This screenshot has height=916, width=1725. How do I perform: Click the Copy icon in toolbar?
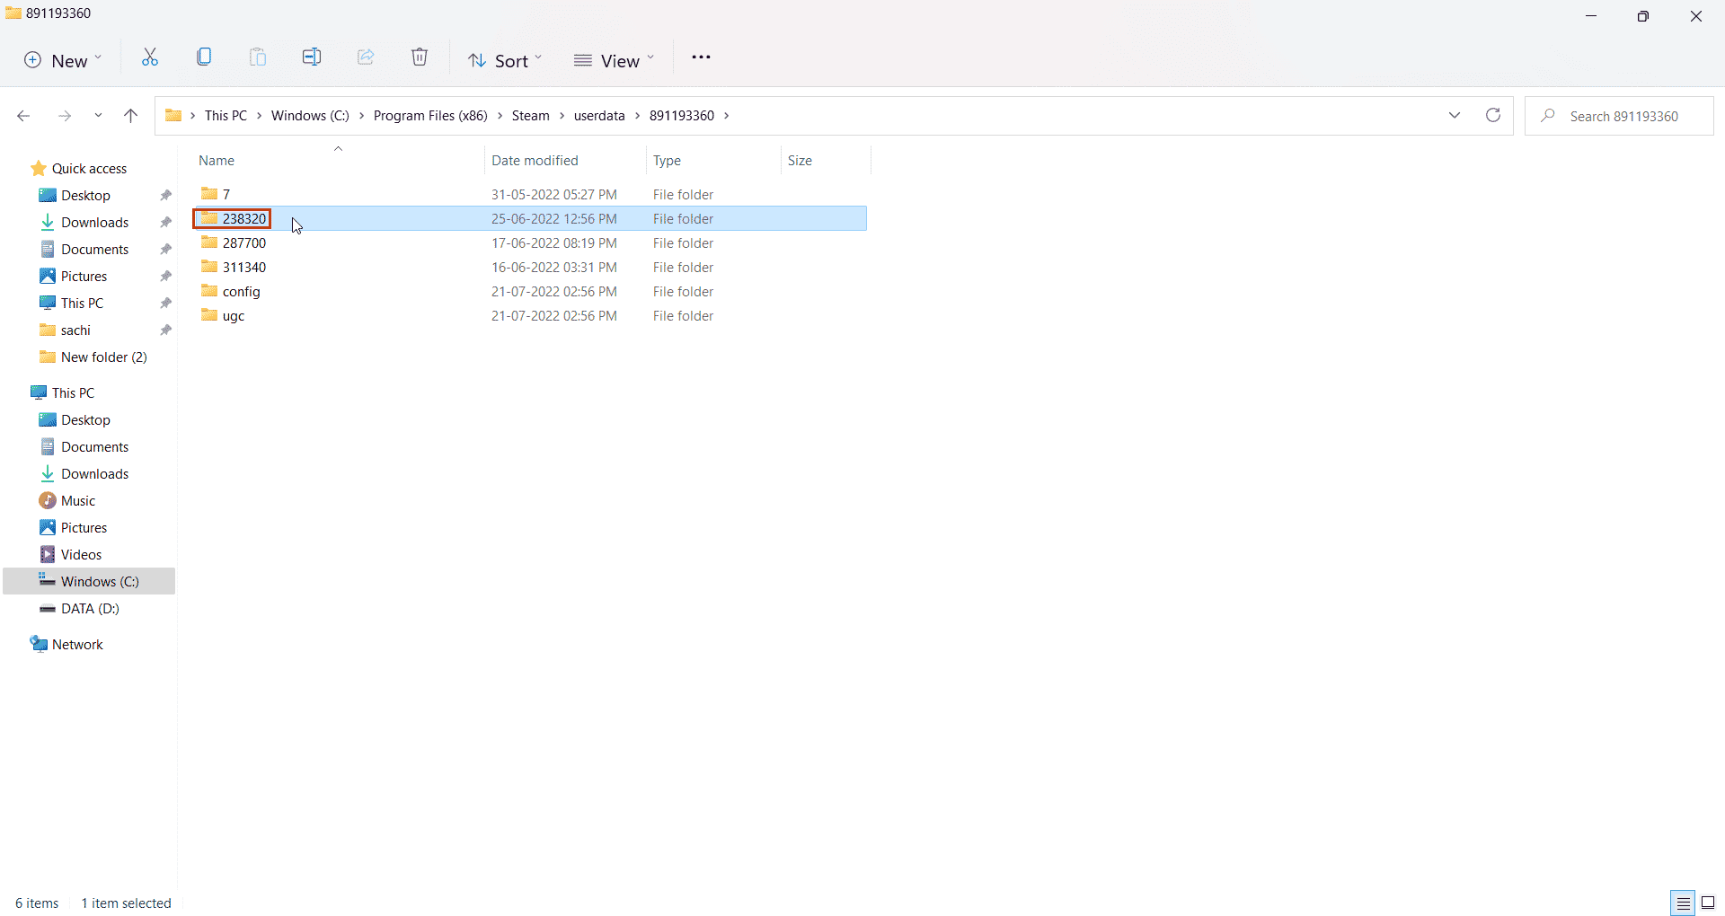204,57
